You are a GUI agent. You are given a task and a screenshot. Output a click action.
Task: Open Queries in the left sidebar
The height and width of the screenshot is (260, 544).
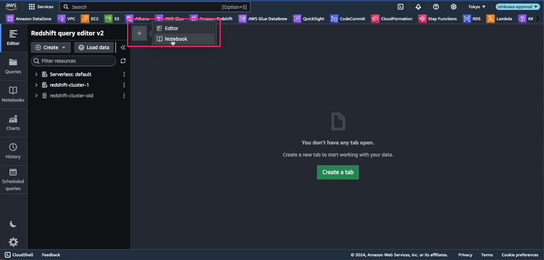tap(13, 66)
